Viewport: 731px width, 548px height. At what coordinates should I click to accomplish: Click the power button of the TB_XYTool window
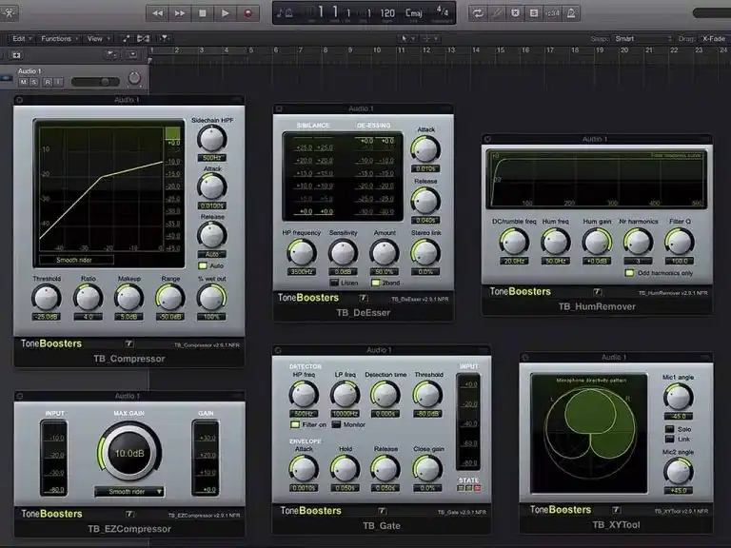525,358
